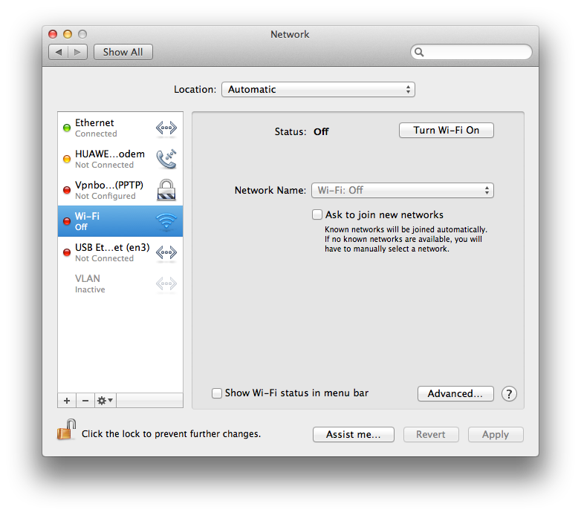581x515 pixels.
Task: Click the Network window title
Action: [x=290, y=34]
